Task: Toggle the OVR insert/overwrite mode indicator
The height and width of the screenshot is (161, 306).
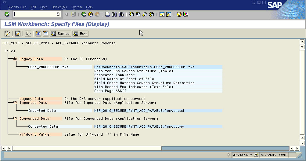Action: tap(283, 155)
